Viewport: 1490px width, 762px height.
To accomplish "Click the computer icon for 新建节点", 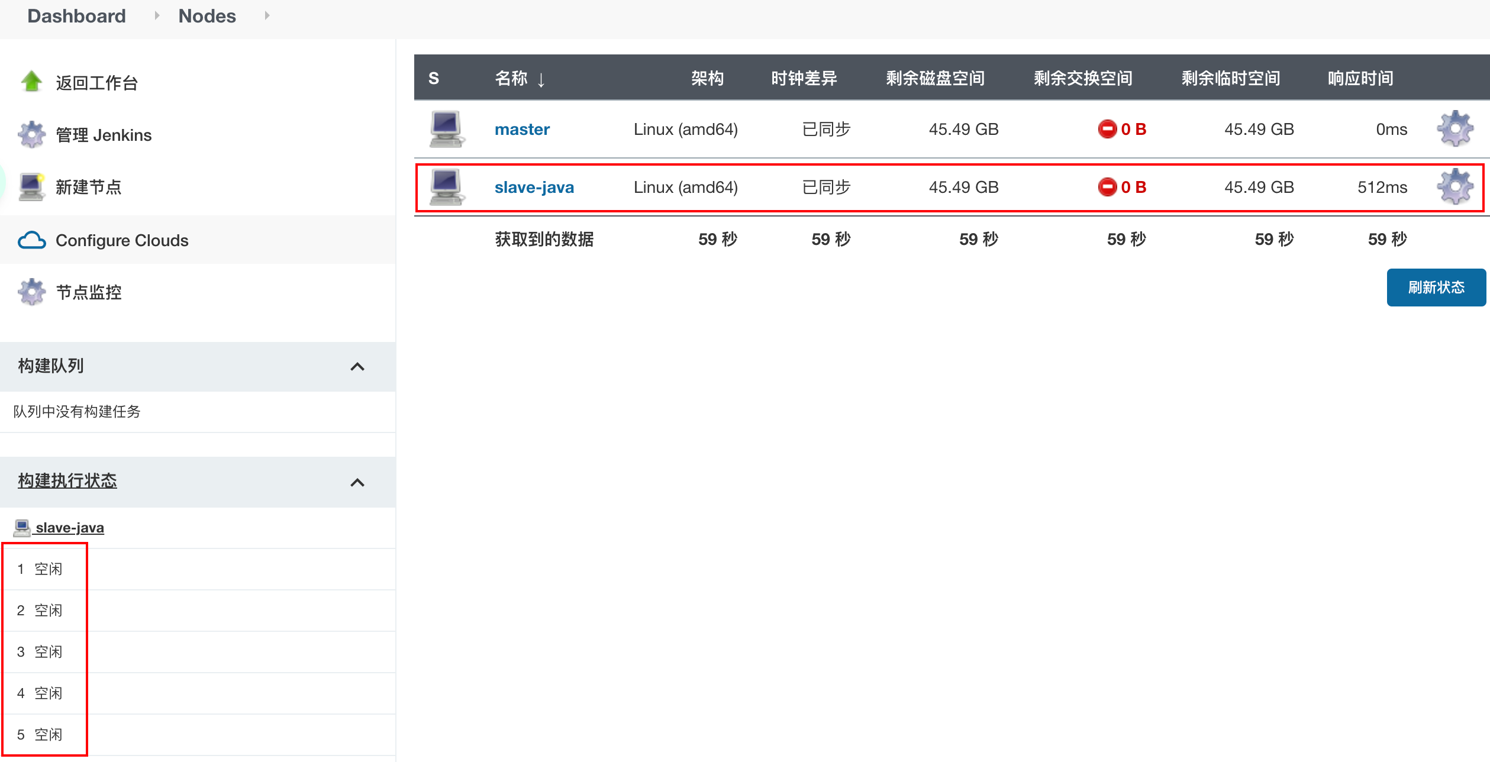I will click(31, 187).
